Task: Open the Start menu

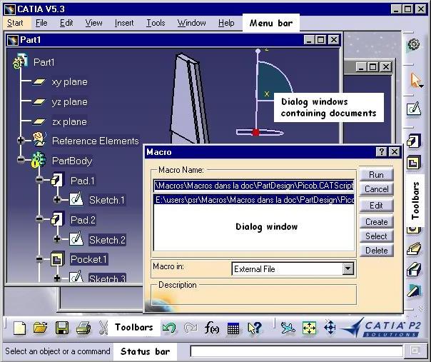Action: tap(15, 23)
